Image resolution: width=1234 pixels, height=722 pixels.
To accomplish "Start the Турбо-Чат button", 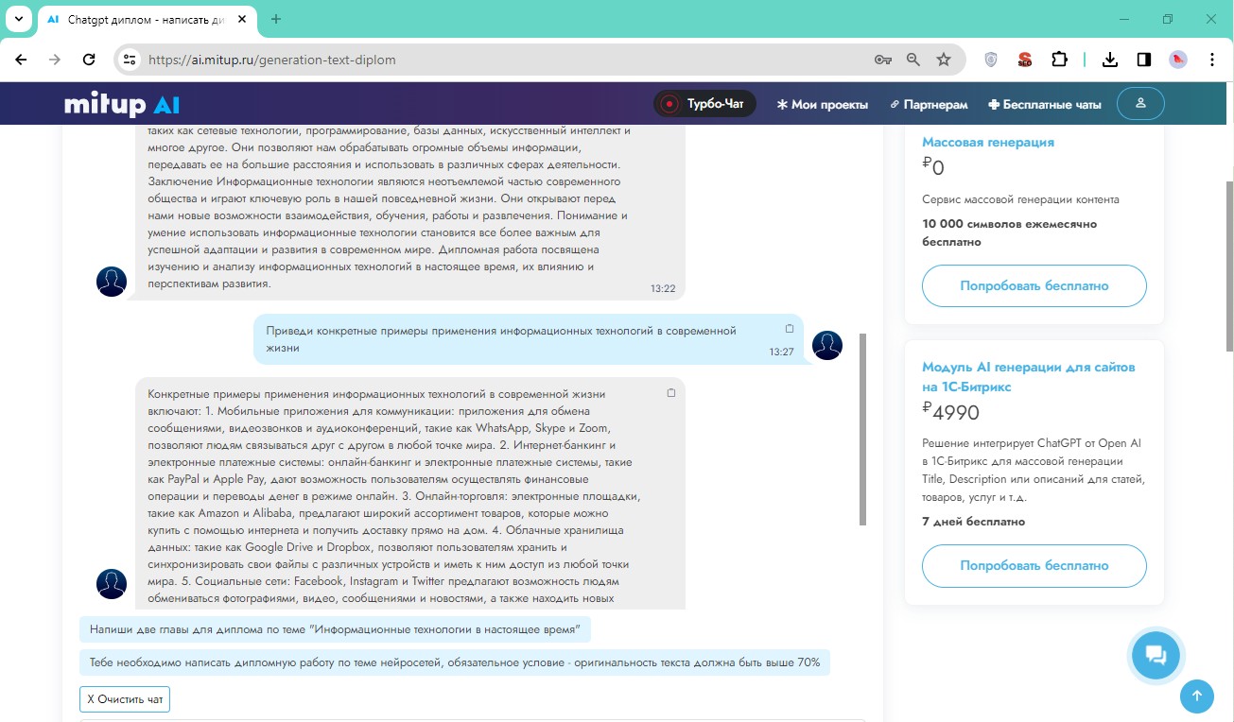I will [704, 104].
